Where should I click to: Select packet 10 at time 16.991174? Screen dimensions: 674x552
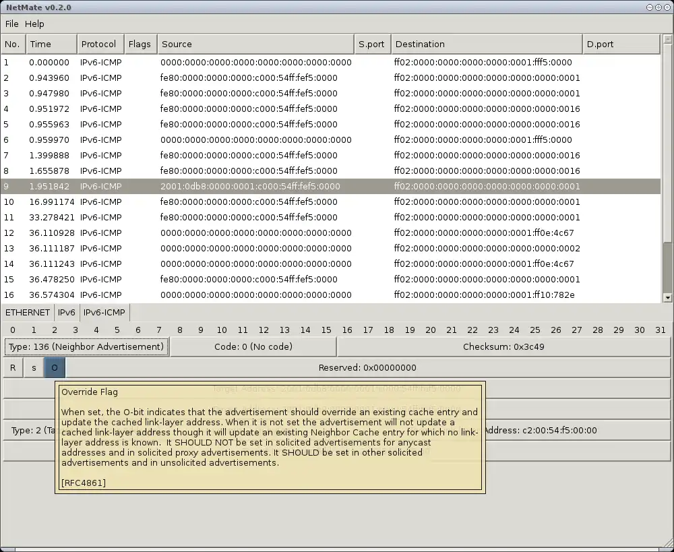coord(330,202)
